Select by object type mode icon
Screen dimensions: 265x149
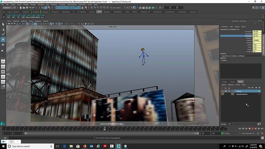[x=46, y=7]
